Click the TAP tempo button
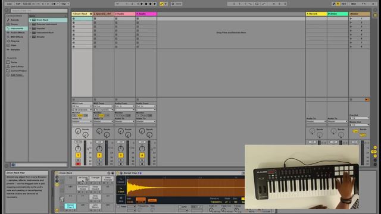 tap(18, 4)
